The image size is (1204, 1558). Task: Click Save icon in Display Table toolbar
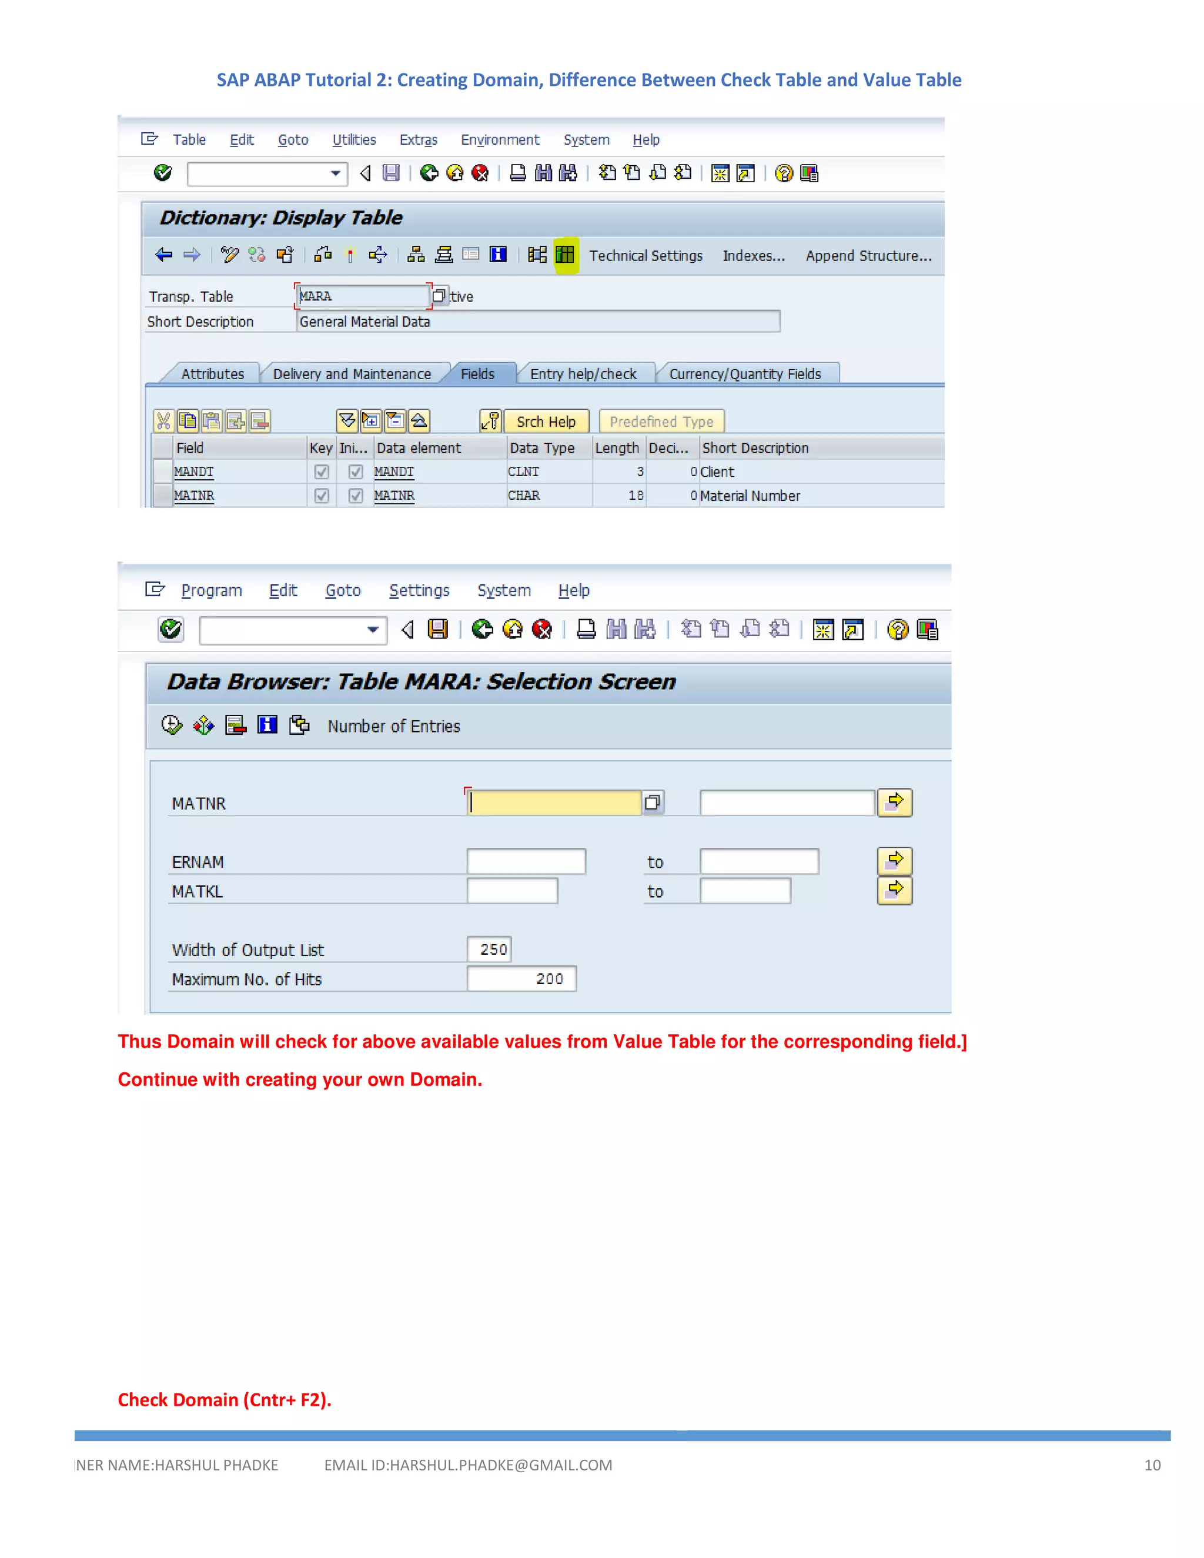391,173
